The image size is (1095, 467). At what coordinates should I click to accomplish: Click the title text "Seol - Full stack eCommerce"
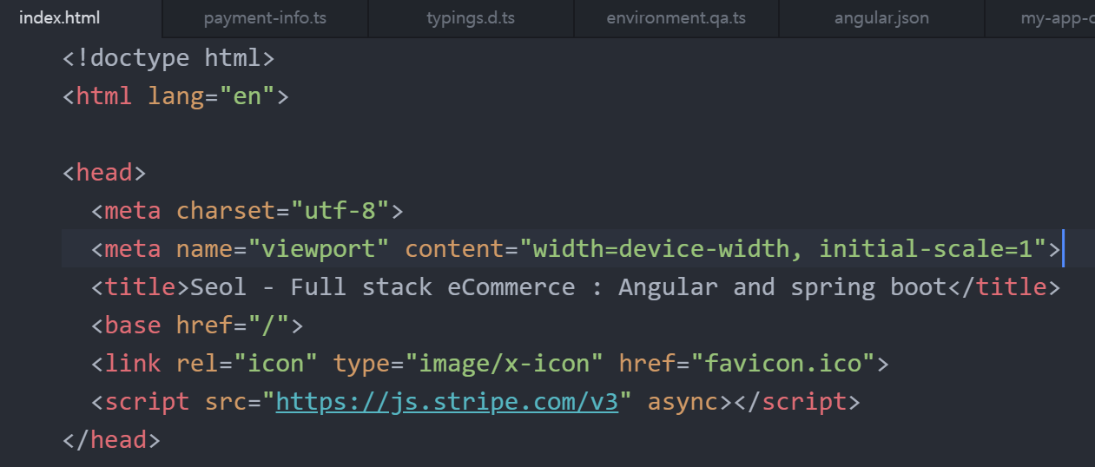point(383,287)
